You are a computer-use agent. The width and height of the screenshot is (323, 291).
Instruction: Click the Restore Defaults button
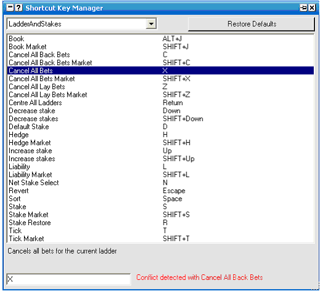tap(252, 24)
